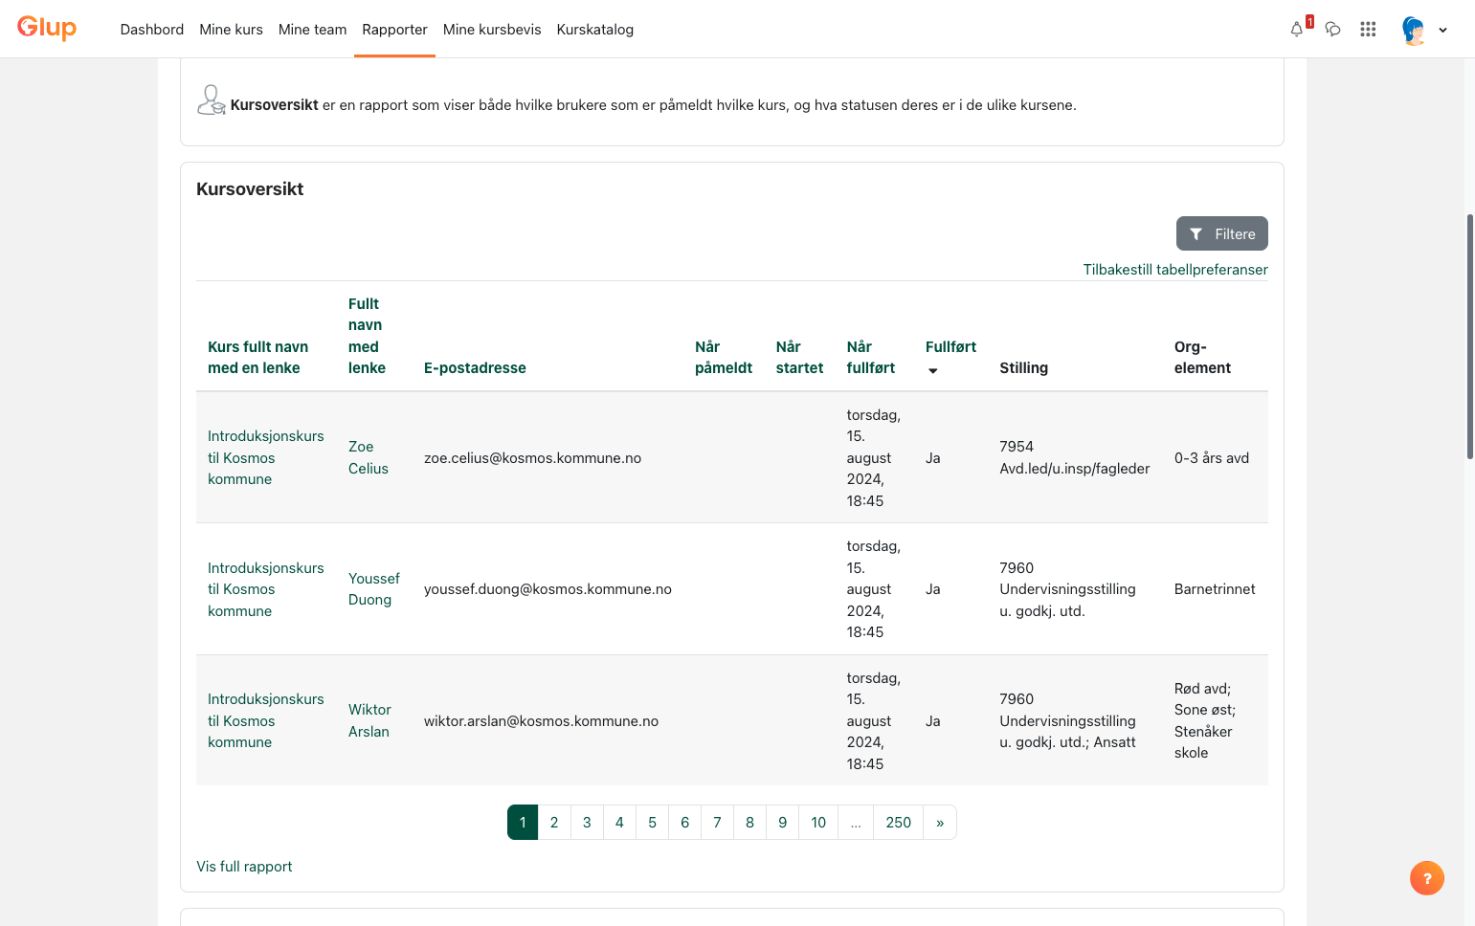The image size is (1475, 926).
Task: Click the user profile avatar
Action: coord(1413,30)
